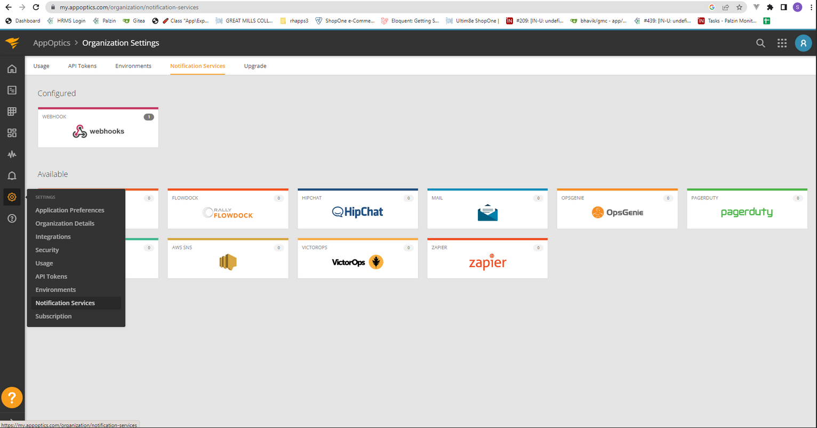817x428 pixels.
Task: Go back in browser history
Action: (8, 7)
